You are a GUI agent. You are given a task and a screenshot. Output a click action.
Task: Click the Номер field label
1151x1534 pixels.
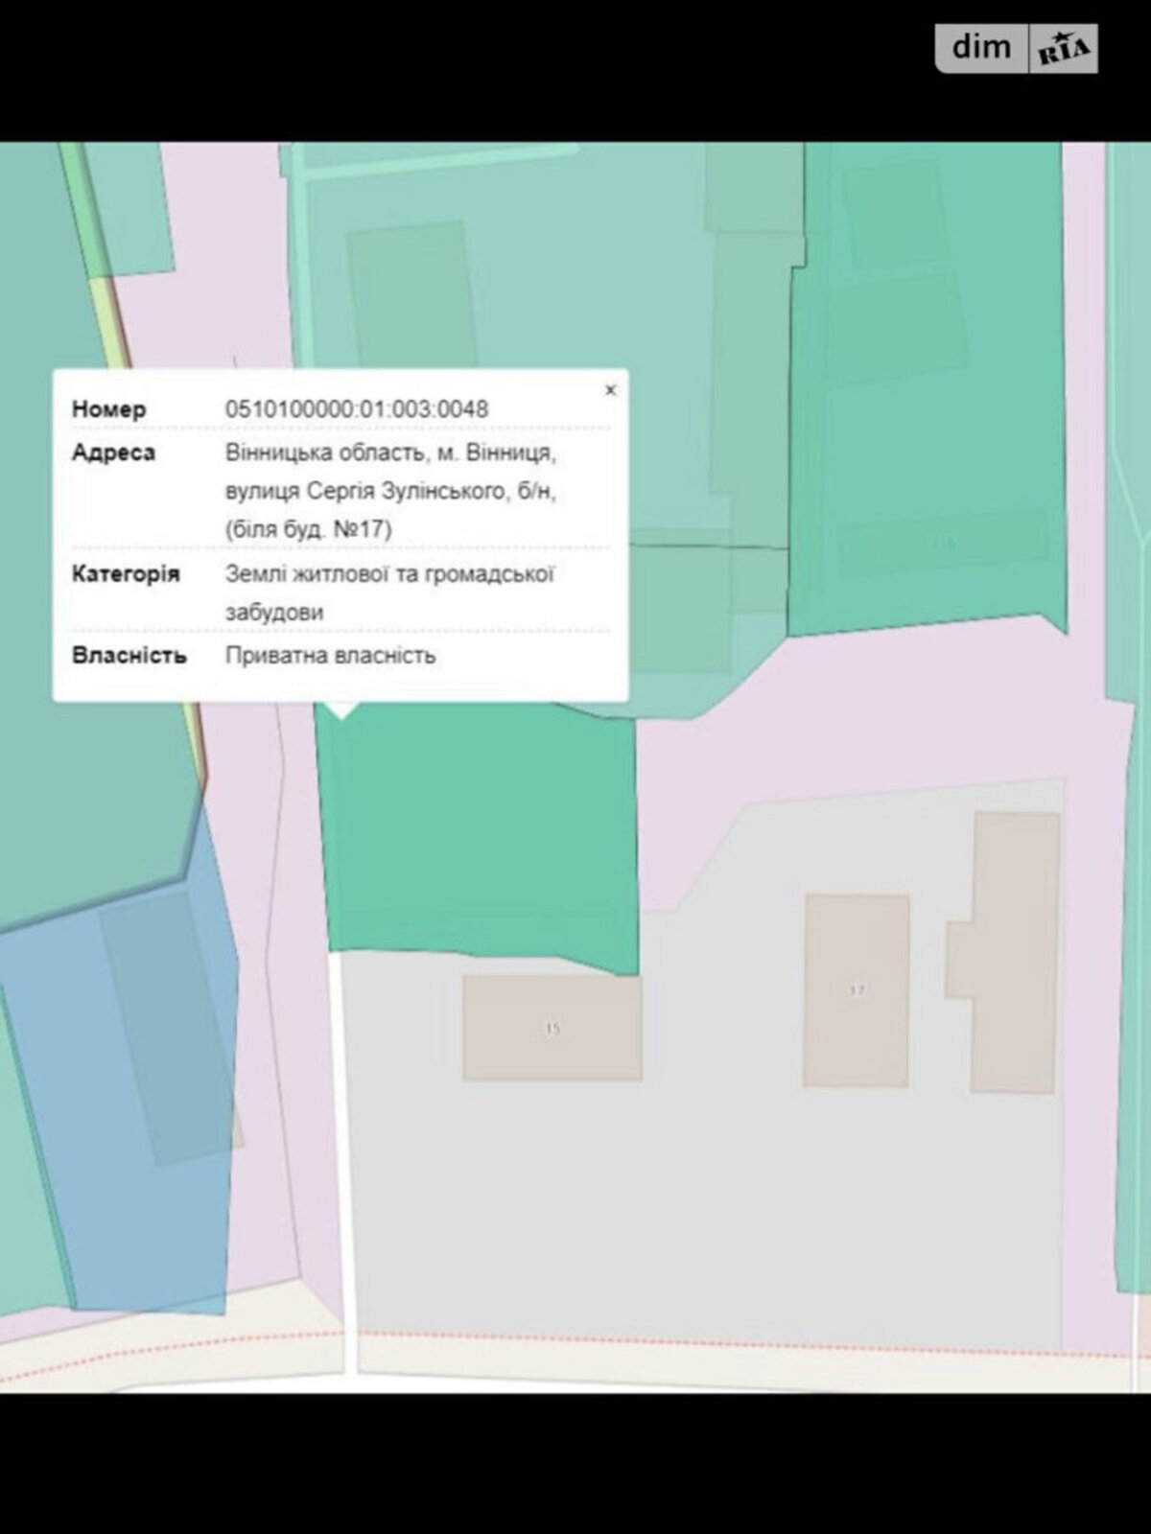(109, 409)
